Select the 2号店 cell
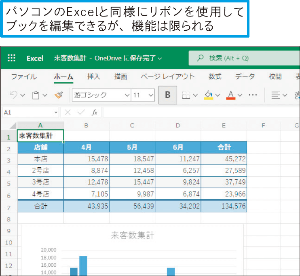 click(40, 171)
